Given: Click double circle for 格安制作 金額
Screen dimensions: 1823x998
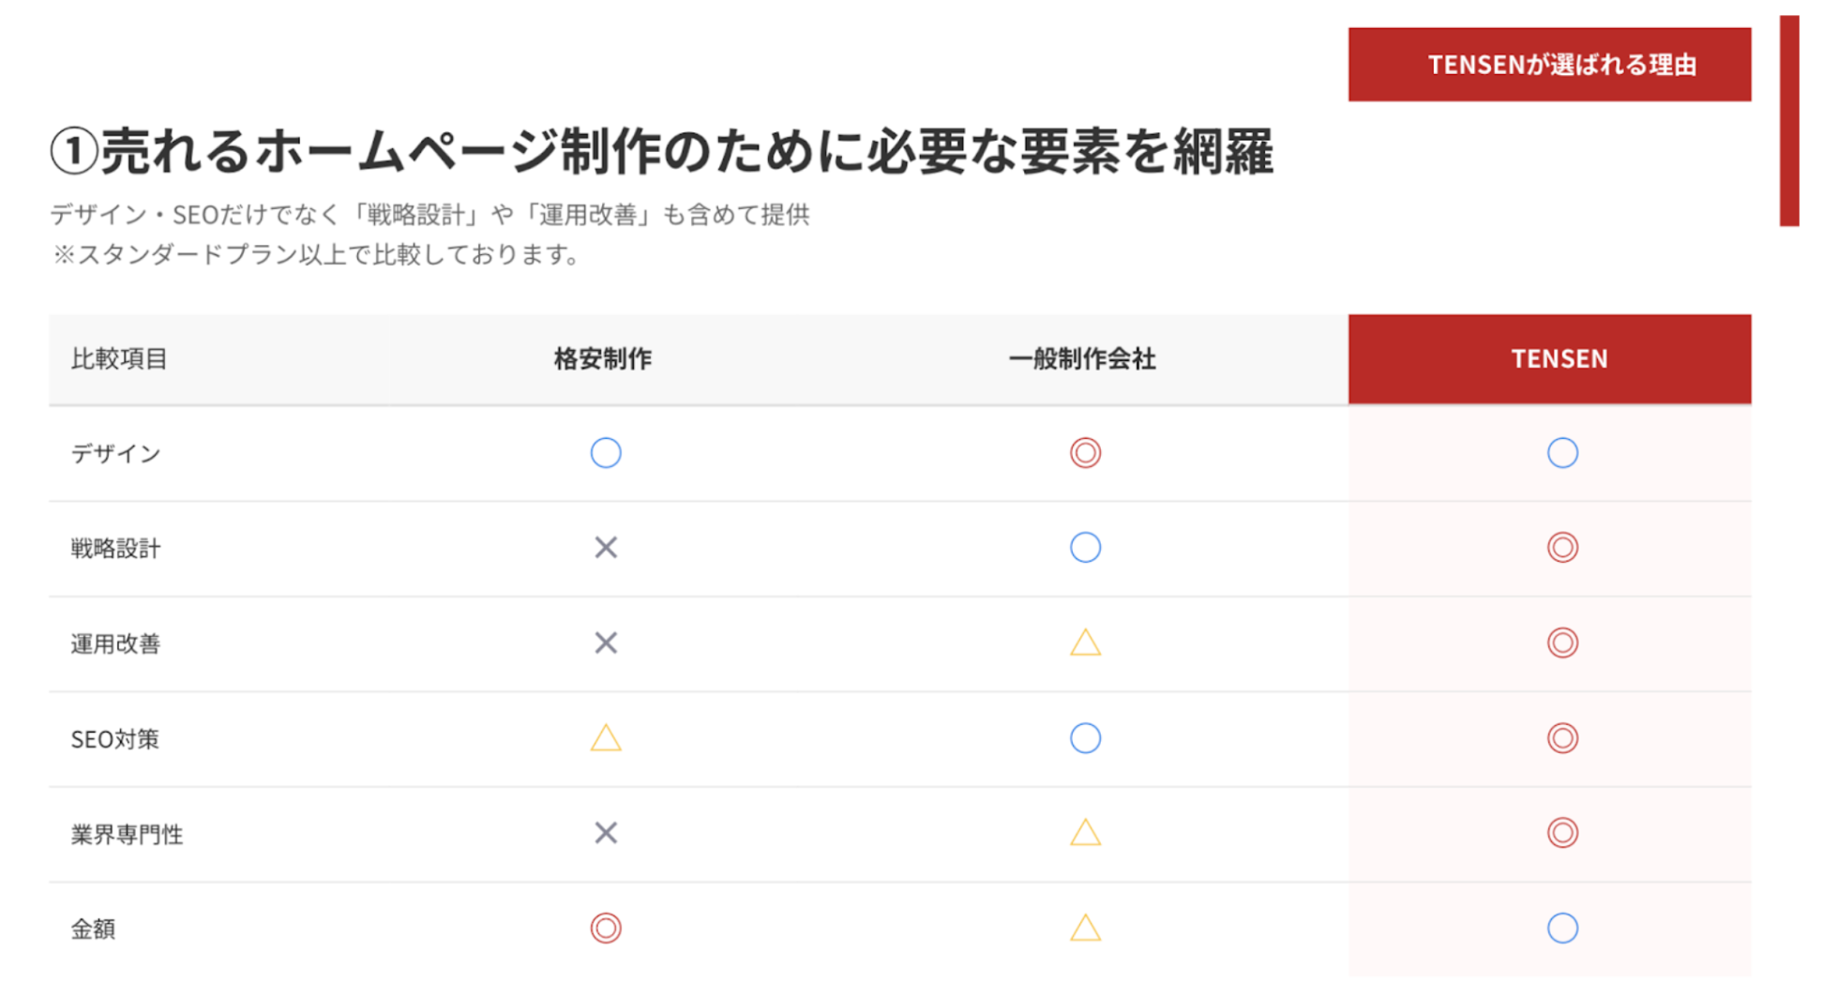Looking at the screenshot, I should (x=606, y=929).
